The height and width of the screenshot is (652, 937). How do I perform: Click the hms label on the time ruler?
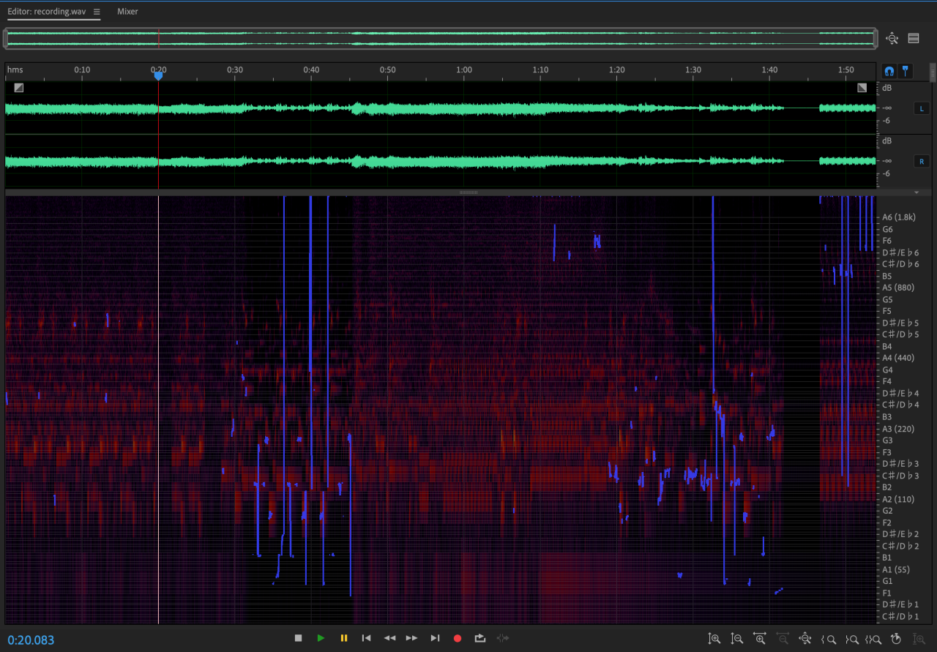15,70
